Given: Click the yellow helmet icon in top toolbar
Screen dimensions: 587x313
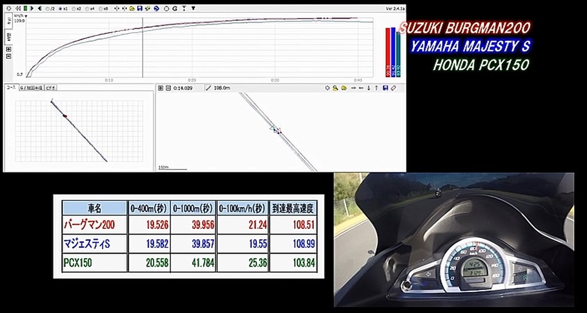Looking at the screenshot, I should (x=132, y=8).
